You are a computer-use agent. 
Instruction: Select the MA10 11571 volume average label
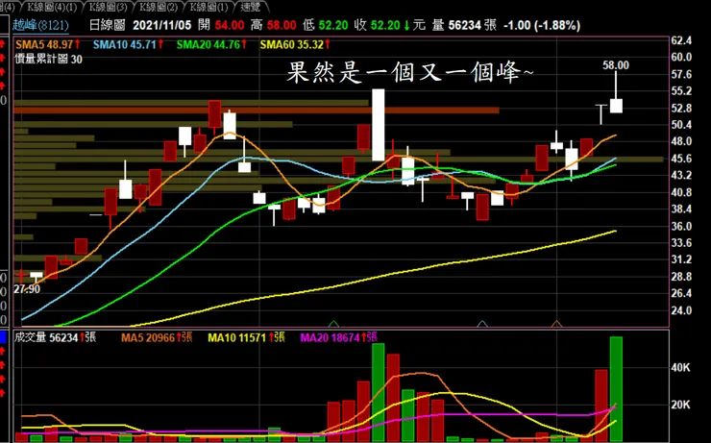[x=246, y=337]
